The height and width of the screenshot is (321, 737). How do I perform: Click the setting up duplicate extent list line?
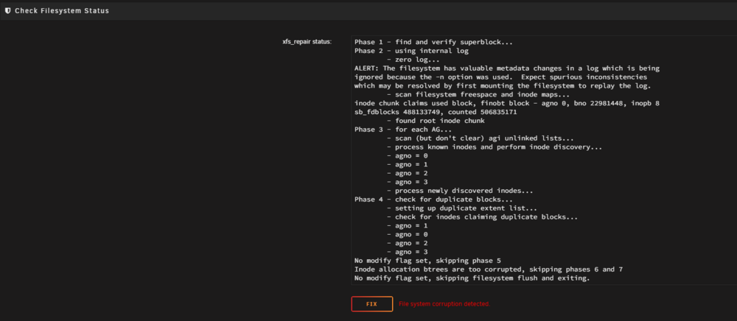(462, 208)
